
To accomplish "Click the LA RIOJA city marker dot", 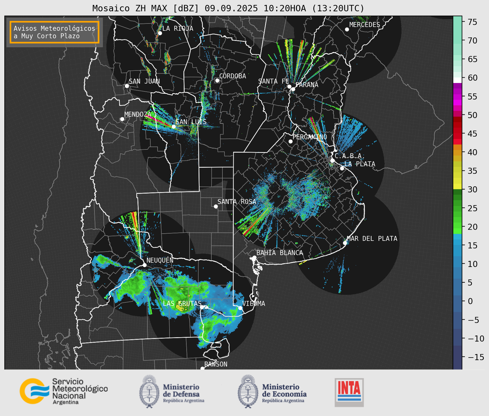I will [x=160, y=33].
